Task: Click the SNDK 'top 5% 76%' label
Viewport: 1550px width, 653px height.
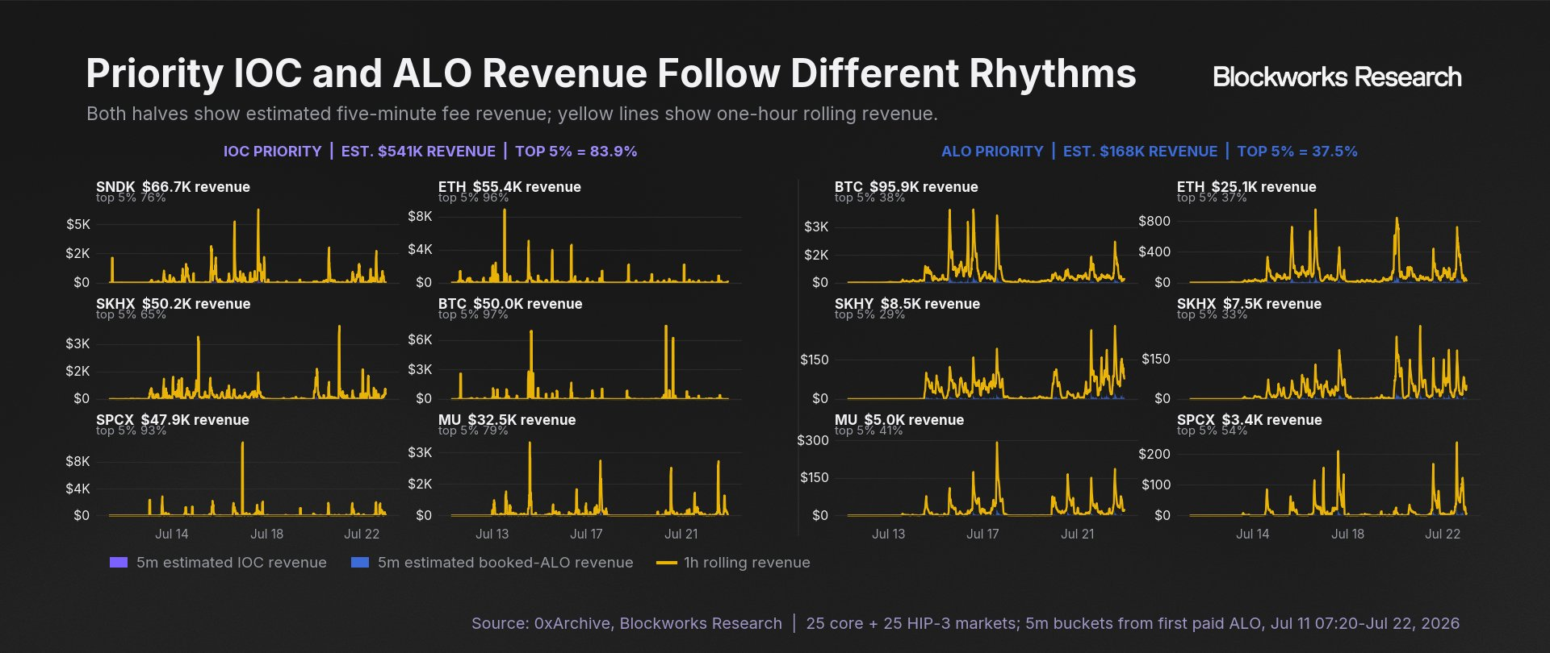Action: click(131, 198)
